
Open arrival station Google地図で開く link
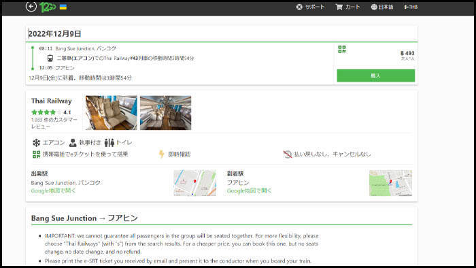[250, 191]
